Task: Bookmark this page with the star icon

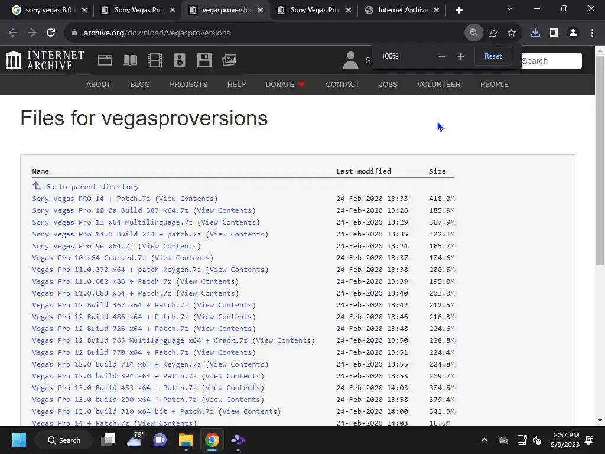Action: pos(512,33)
